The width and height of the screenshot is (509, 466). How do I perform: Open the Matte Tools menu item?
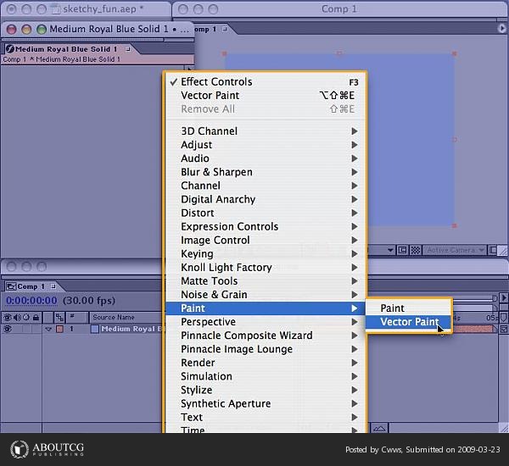[266, 280]
